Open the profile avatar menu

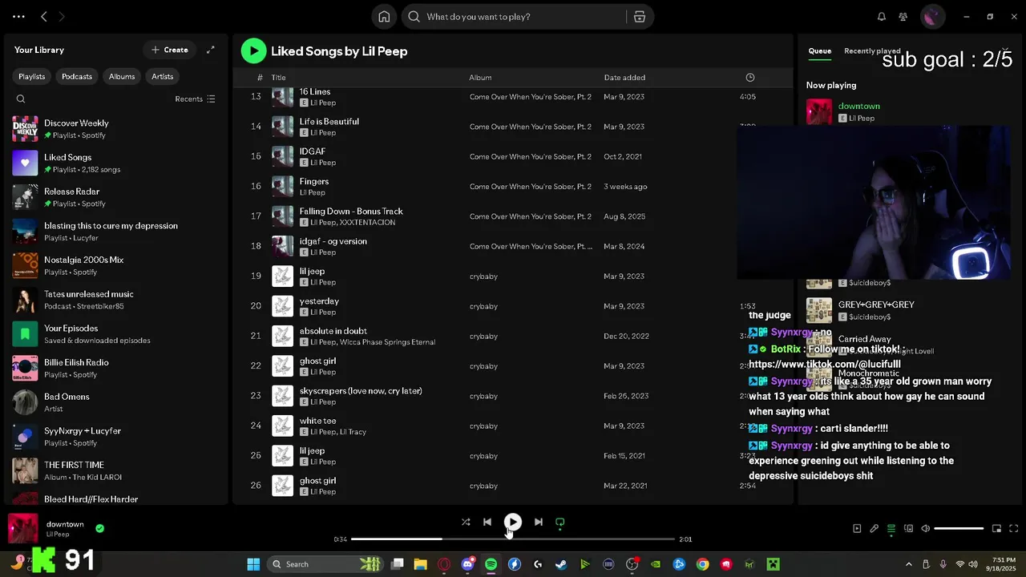point(931,17)
